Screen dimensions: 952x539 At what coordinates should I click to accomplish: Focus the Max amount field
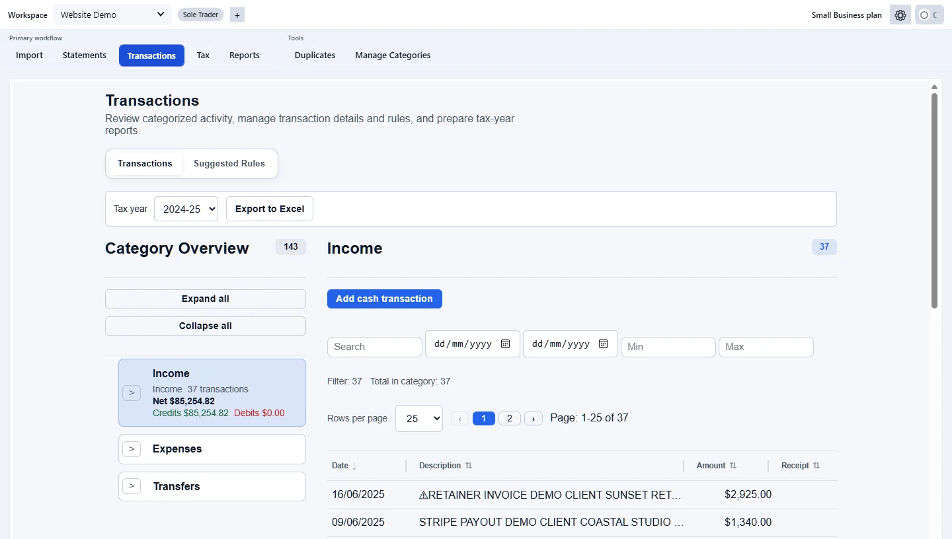(x=766, y=347)
